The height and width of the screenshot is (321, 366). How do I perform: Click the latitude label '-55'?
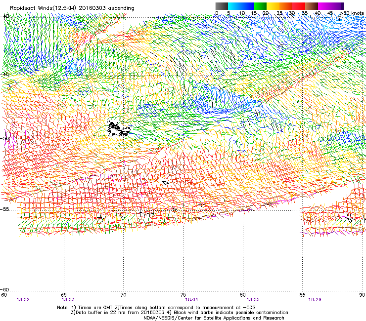tap(4, 209)
